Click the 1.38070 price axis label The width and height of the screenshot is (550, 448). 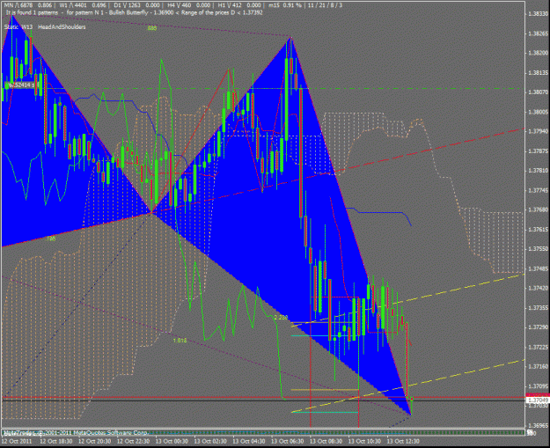tap(538, 92)
